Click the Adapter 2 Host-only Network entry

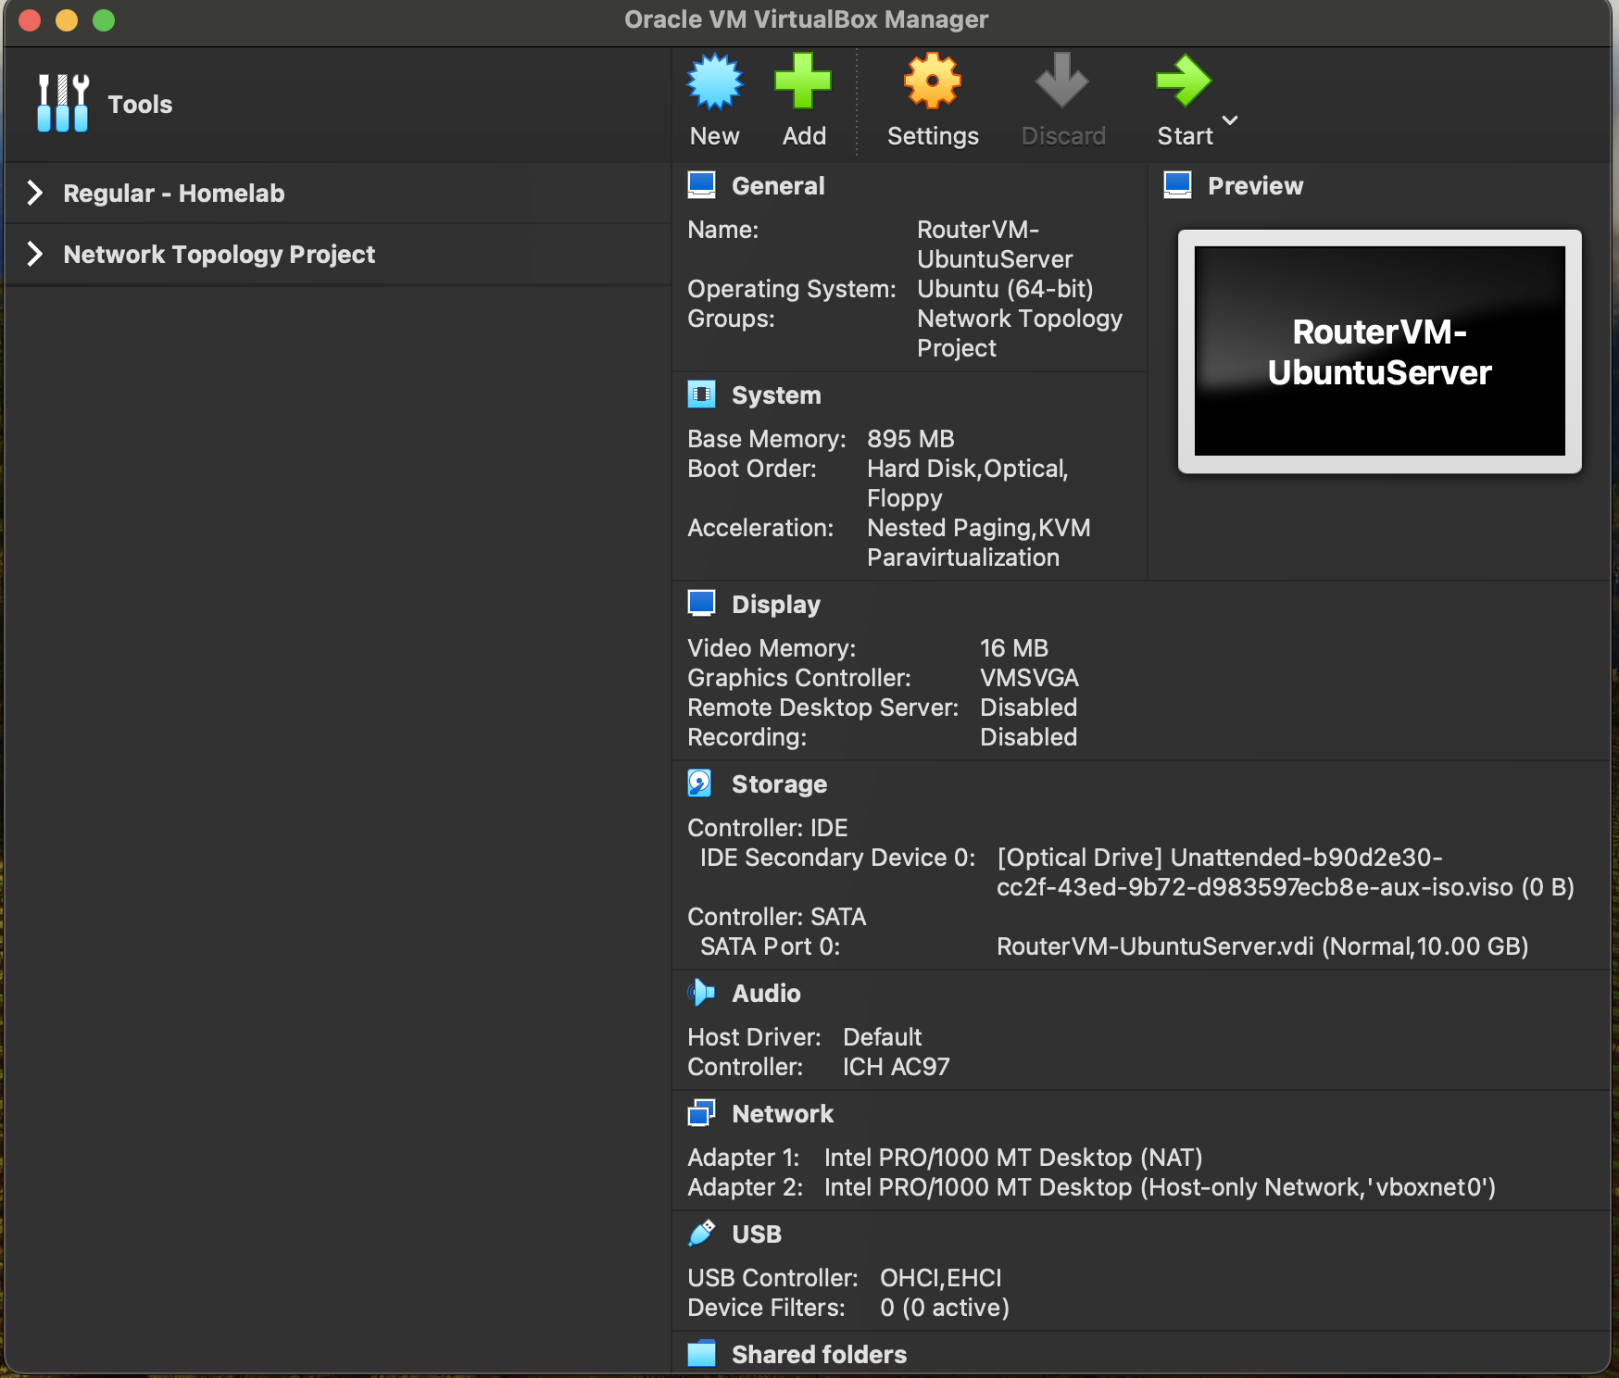coord(1160,1187)
